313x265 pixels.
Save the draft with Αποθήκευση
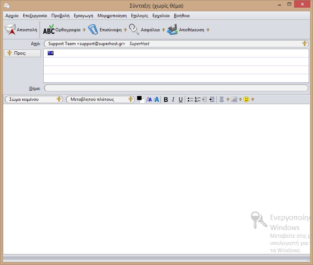(x=186, y=30)
